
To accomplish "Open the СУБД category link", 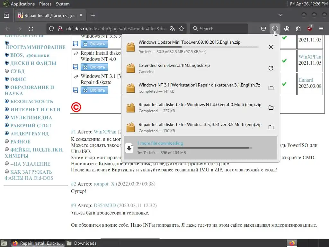I will (17, 71).
